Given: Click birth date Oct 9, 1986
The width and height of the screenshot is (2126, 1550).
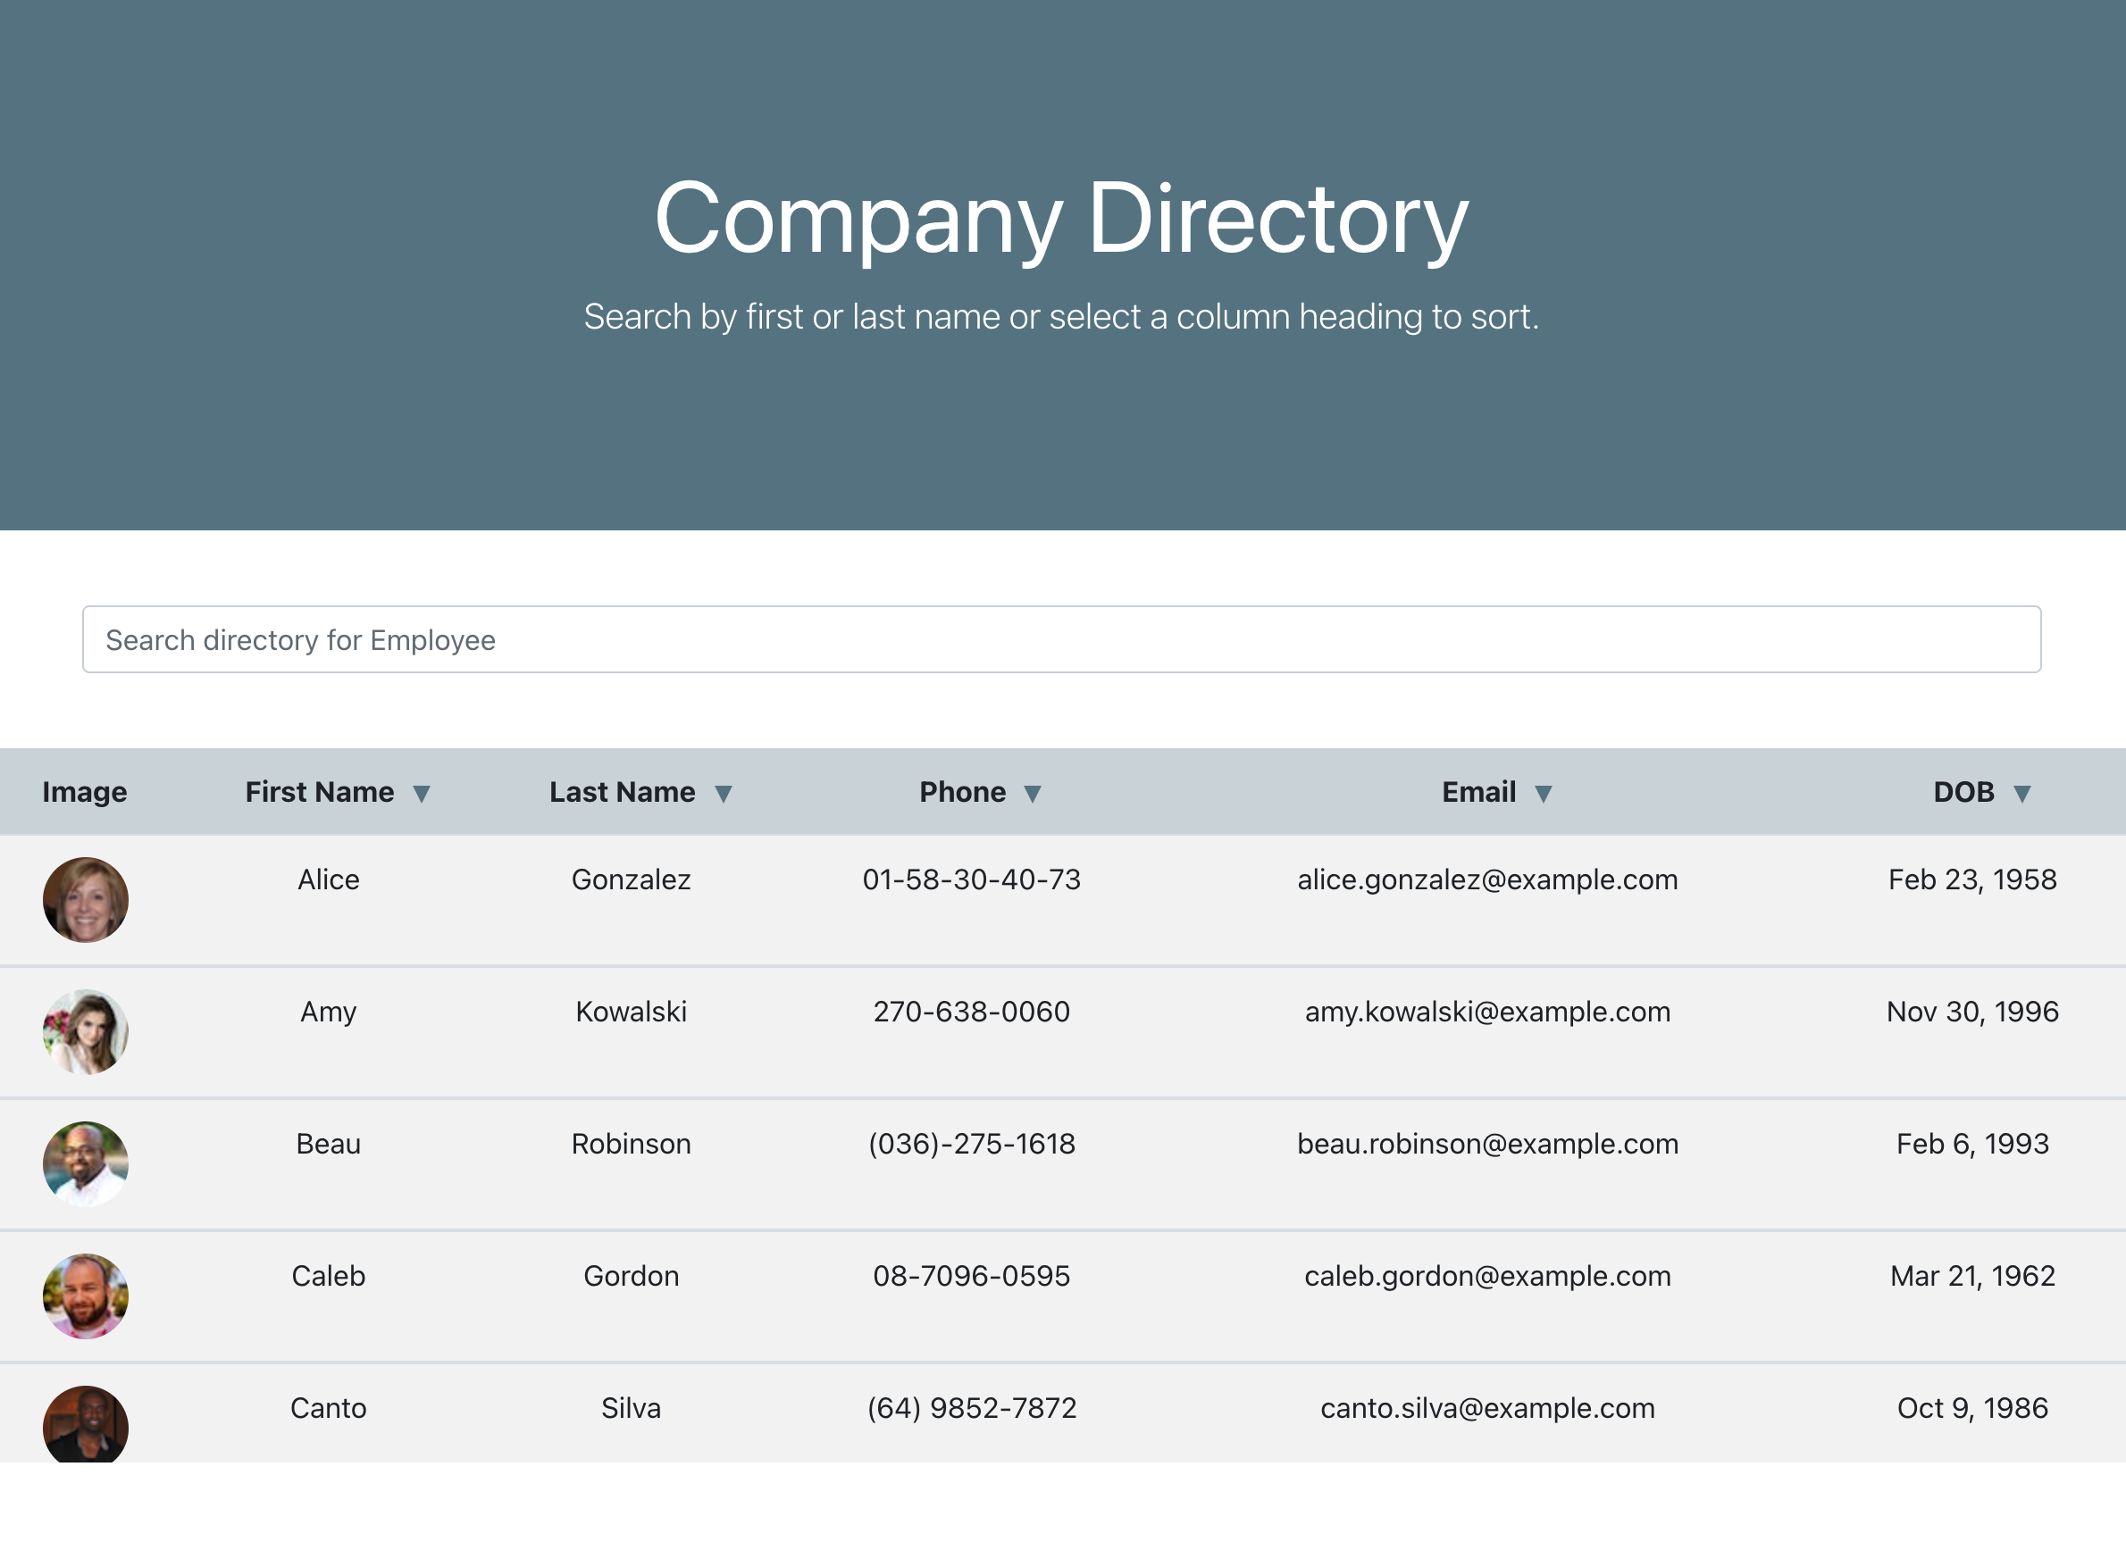Looking at the screenshot, I should (1973, 1408).
